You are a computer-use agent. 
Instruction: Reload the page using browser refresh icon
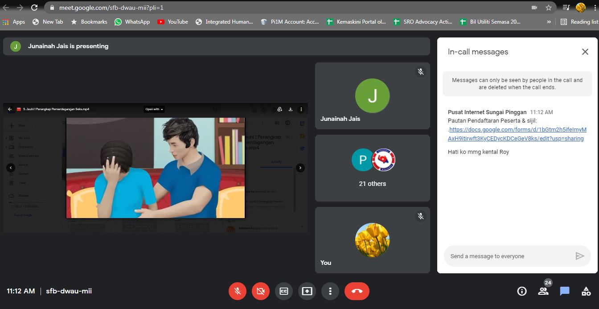click(x=34, y=8)
